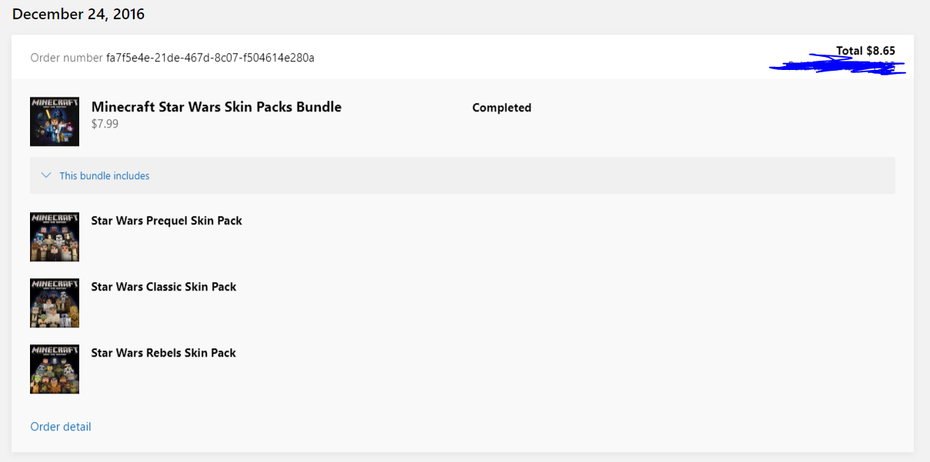Open the Star Wars Prequel Skin Pack image
The width and height of the screenshot is (930, 462).
pos(54,237)
